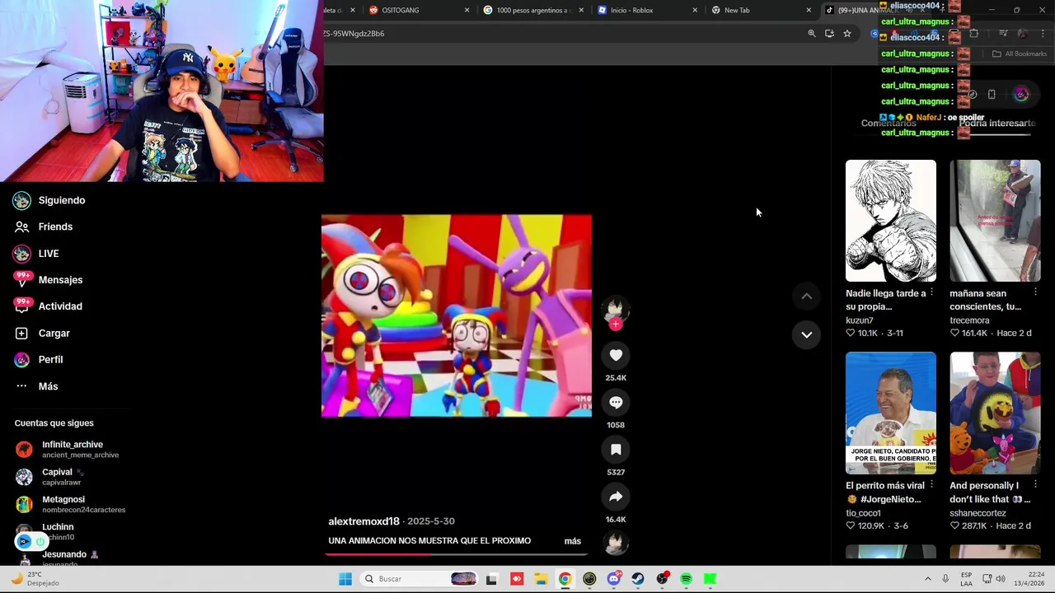Open Task View on the taskbar

[491, 579]
